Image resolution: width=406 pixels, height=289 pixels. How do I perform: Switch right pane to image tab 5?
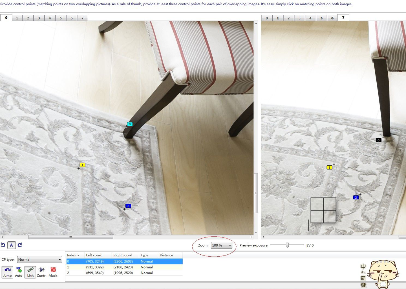click(x=321, y=18)
